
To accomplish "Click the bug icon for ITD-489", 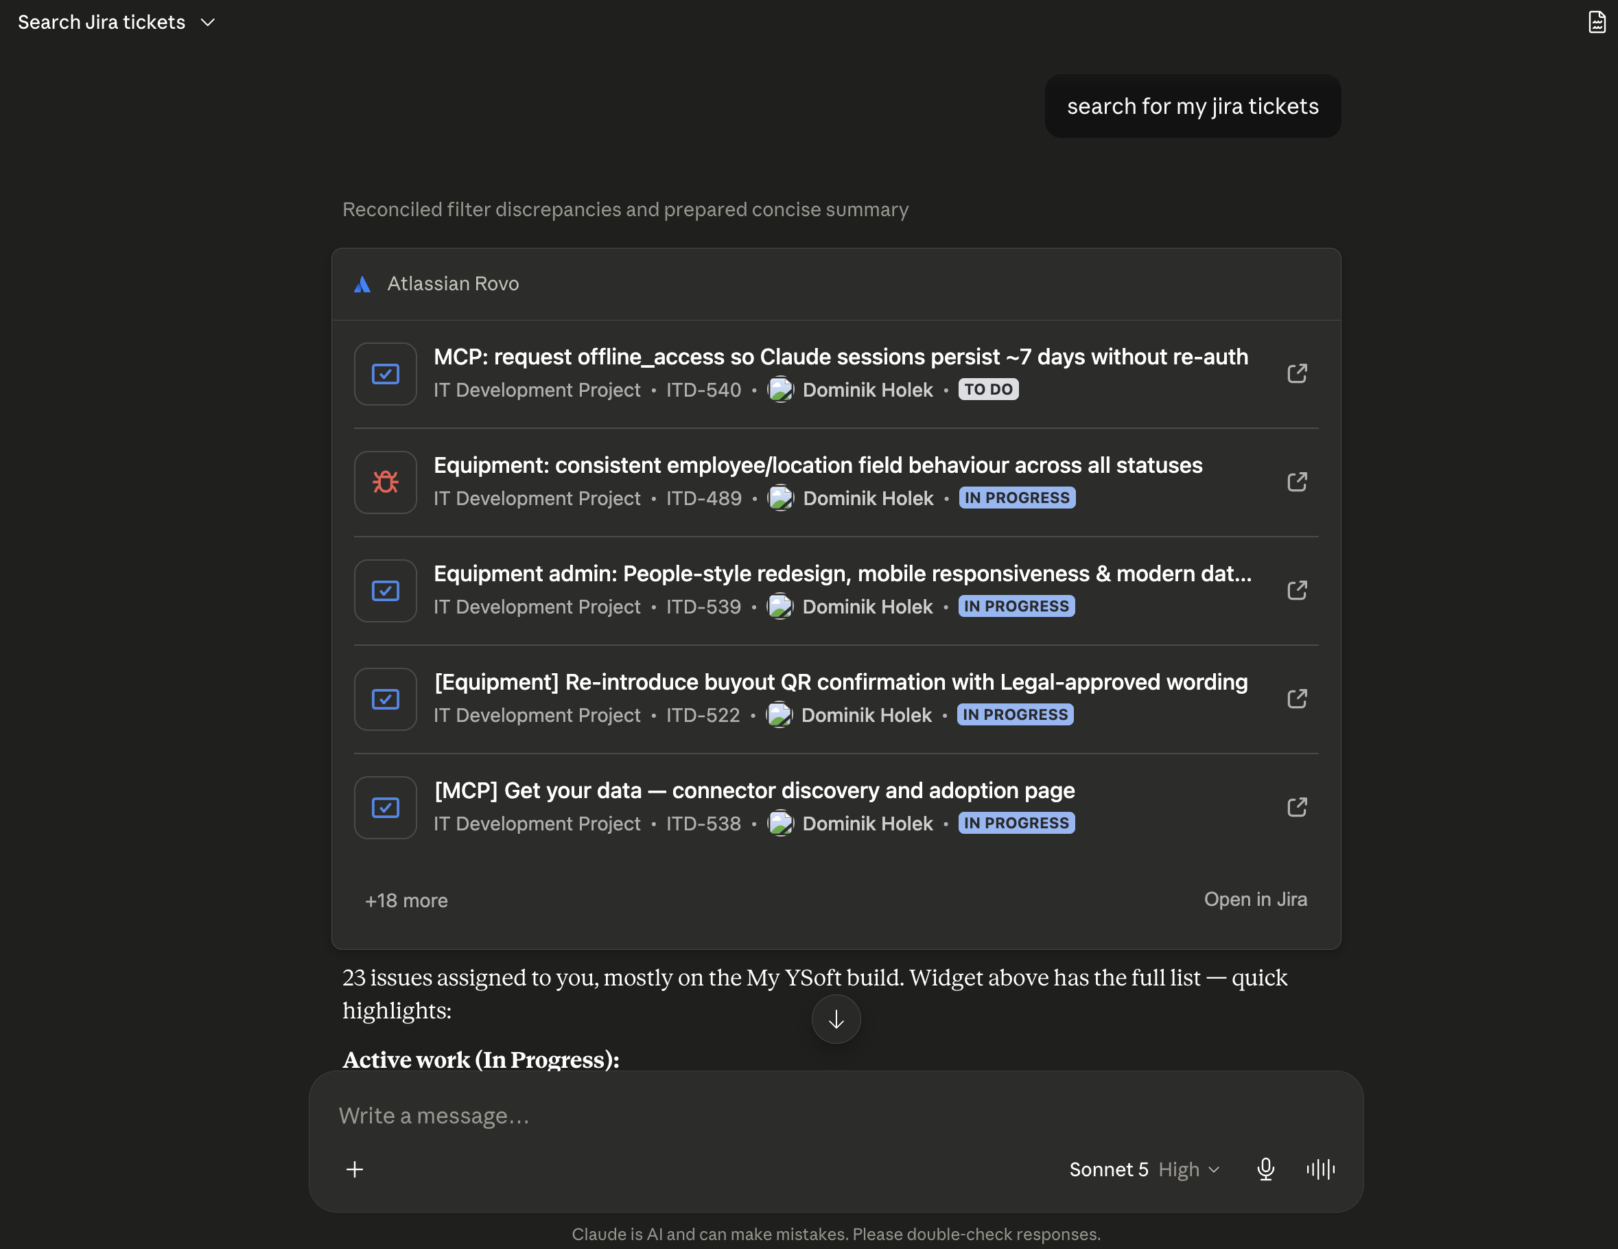I will 385,482.
